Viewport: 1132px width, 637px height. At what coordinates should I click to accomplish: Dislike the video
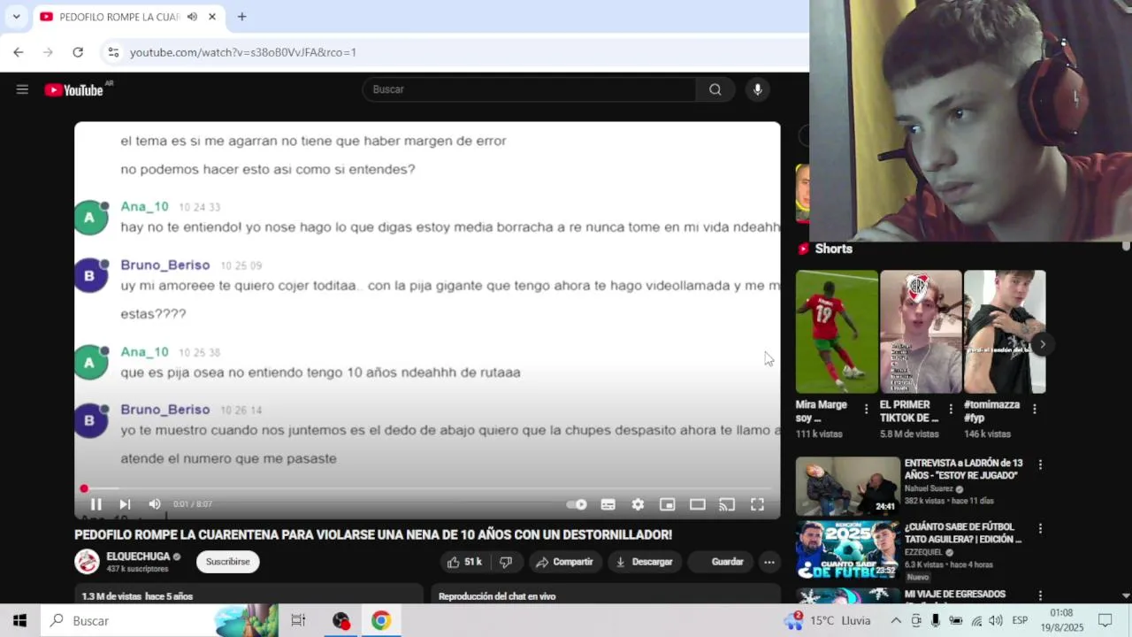click(506, 562)
